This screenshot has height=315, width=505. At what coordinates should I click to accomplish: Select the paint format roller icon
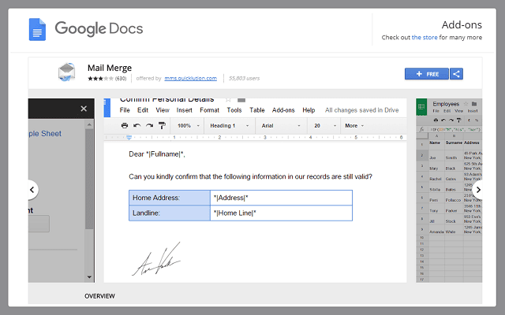pos(162,126)
